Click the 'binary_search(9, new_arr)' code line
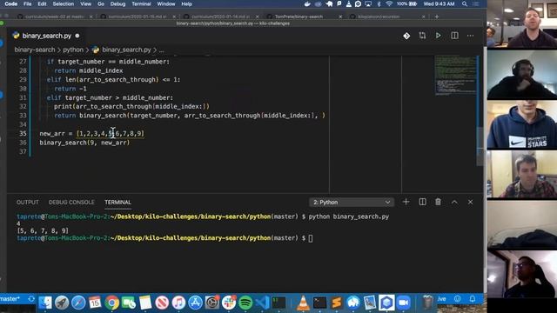Screen dimensions: 557x313 [84, 143]
